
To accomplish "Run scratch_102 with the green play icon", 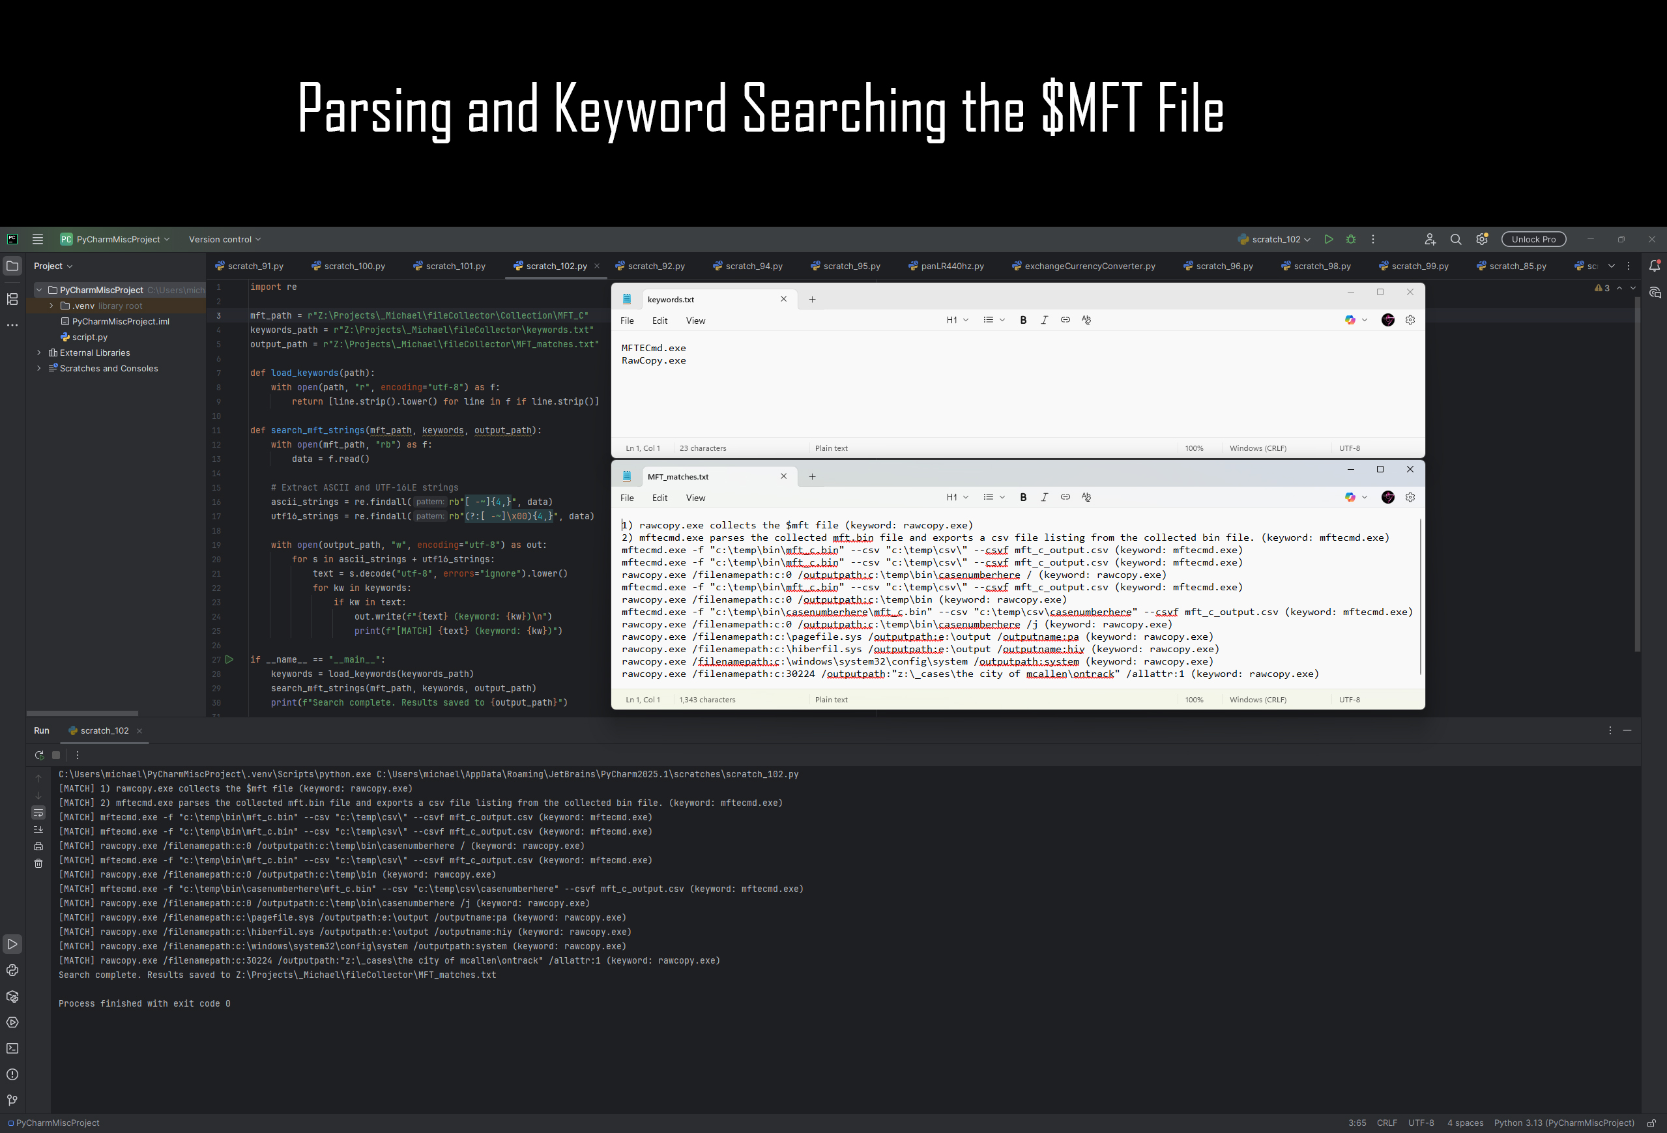I will tap(1328, 240).
